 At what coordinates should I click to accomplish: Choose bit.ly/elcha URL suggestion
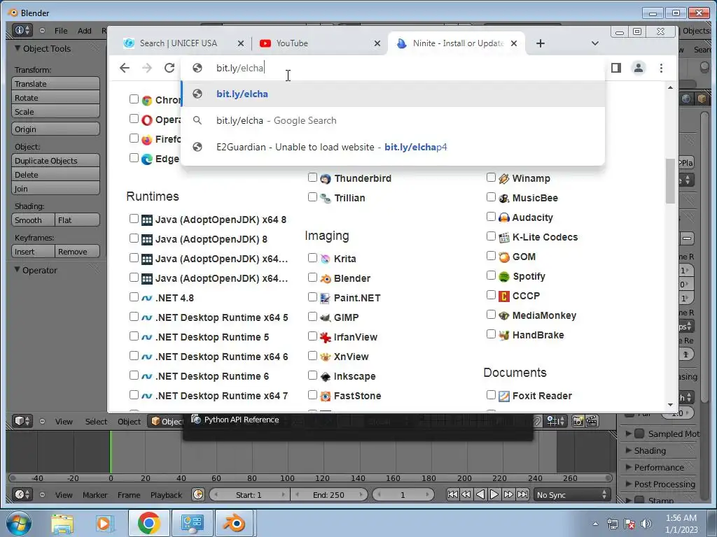394,94
